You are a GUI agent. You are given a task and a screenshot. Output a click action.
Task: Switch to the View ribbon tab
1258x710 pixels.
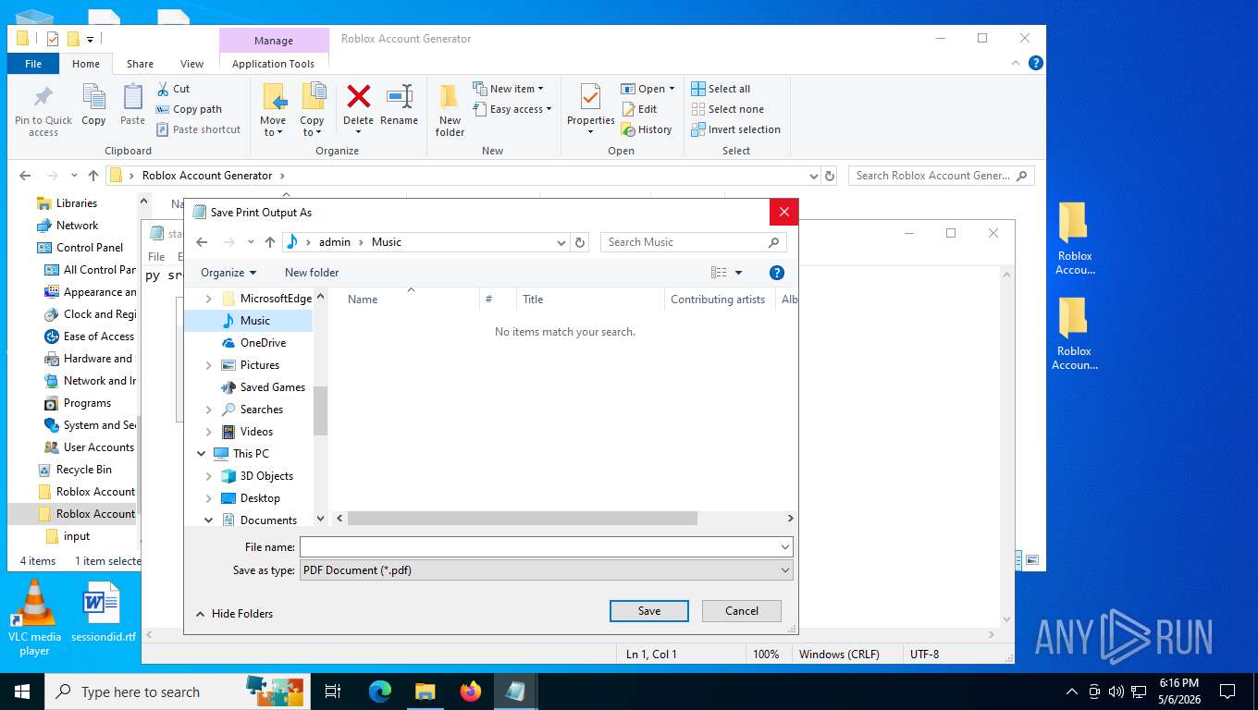point(191,64)
